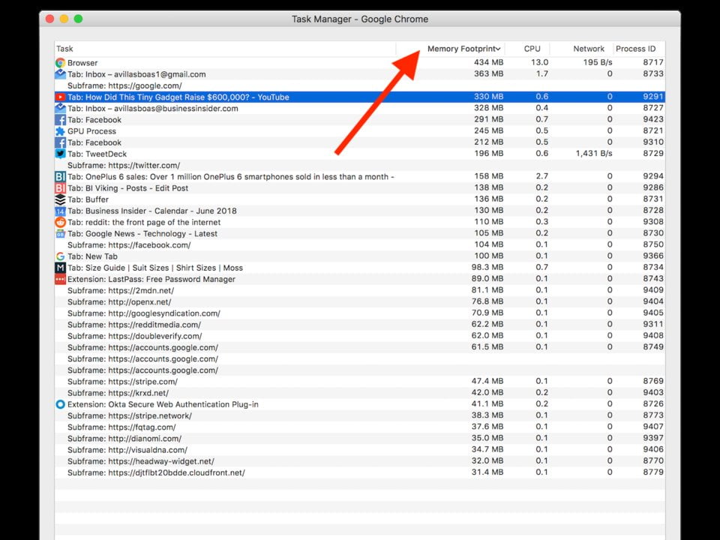Select the Subframe: https://facebook.com/ row

pos(359,244)
